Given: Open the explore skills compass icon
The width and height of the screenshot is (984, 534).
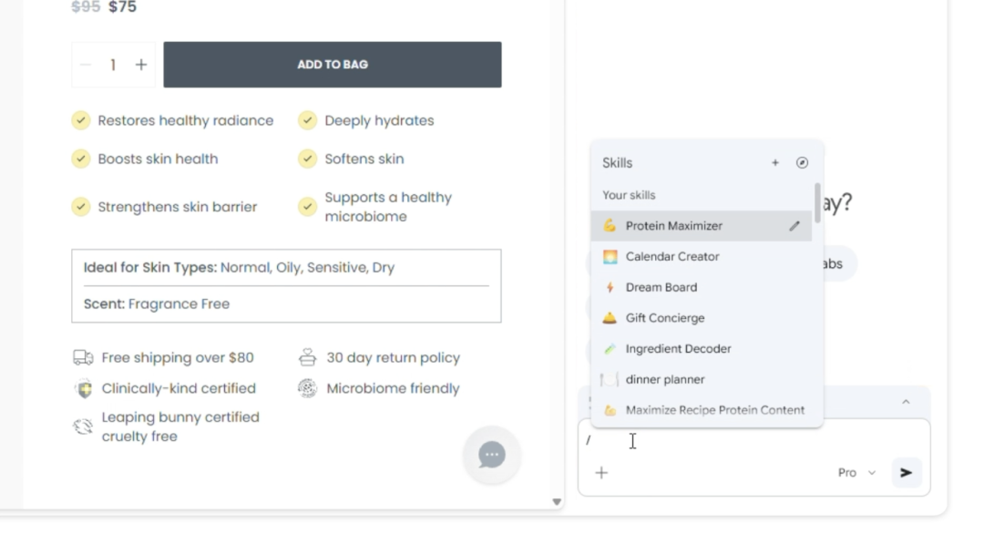Looking at the screenshot, I should point(802,163).
